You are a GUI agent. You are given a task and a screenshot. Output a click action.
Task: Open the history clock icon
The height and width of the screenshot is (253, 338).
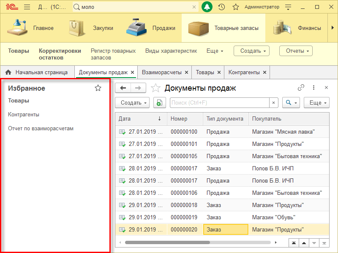click(221, 7)
